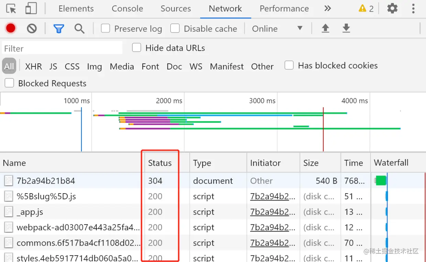This screenshot has width=426, height=262.
Task: Click the 1000 ms timeline marker
Action: pyautogui.click(x=77, y=101)
